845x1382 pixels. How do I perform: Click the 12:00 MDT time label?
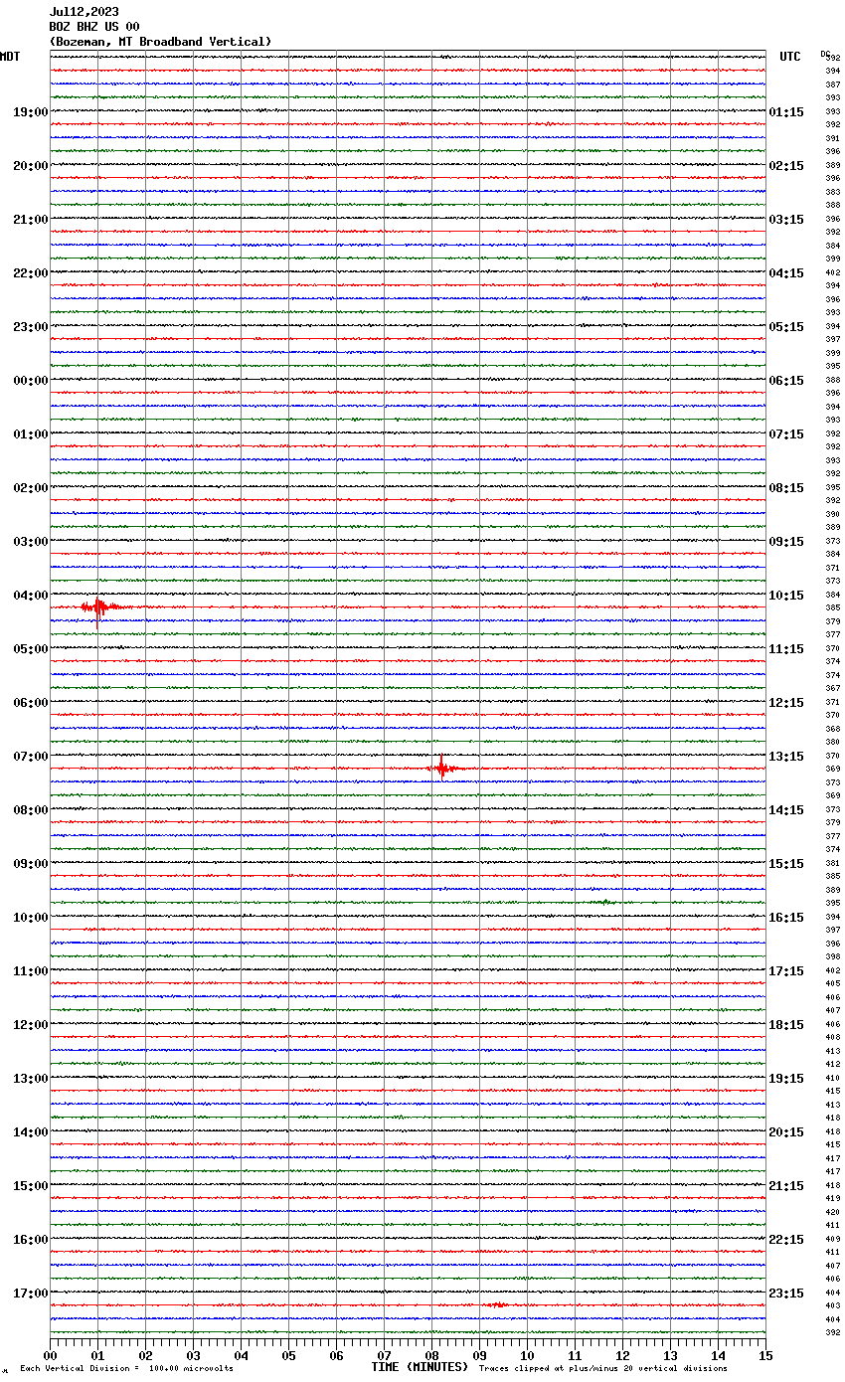tap(30, 1025)
